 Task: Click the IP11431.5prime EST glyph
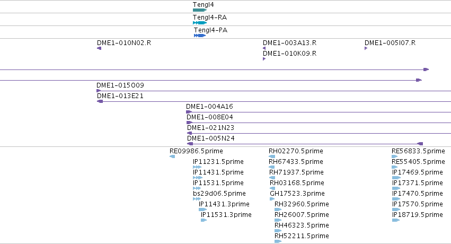(198, 178)
